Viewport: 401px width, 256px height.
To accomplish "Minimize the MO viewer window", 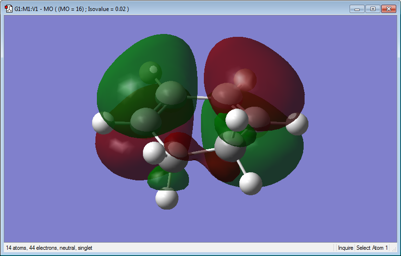I will [x=357, y=9].
